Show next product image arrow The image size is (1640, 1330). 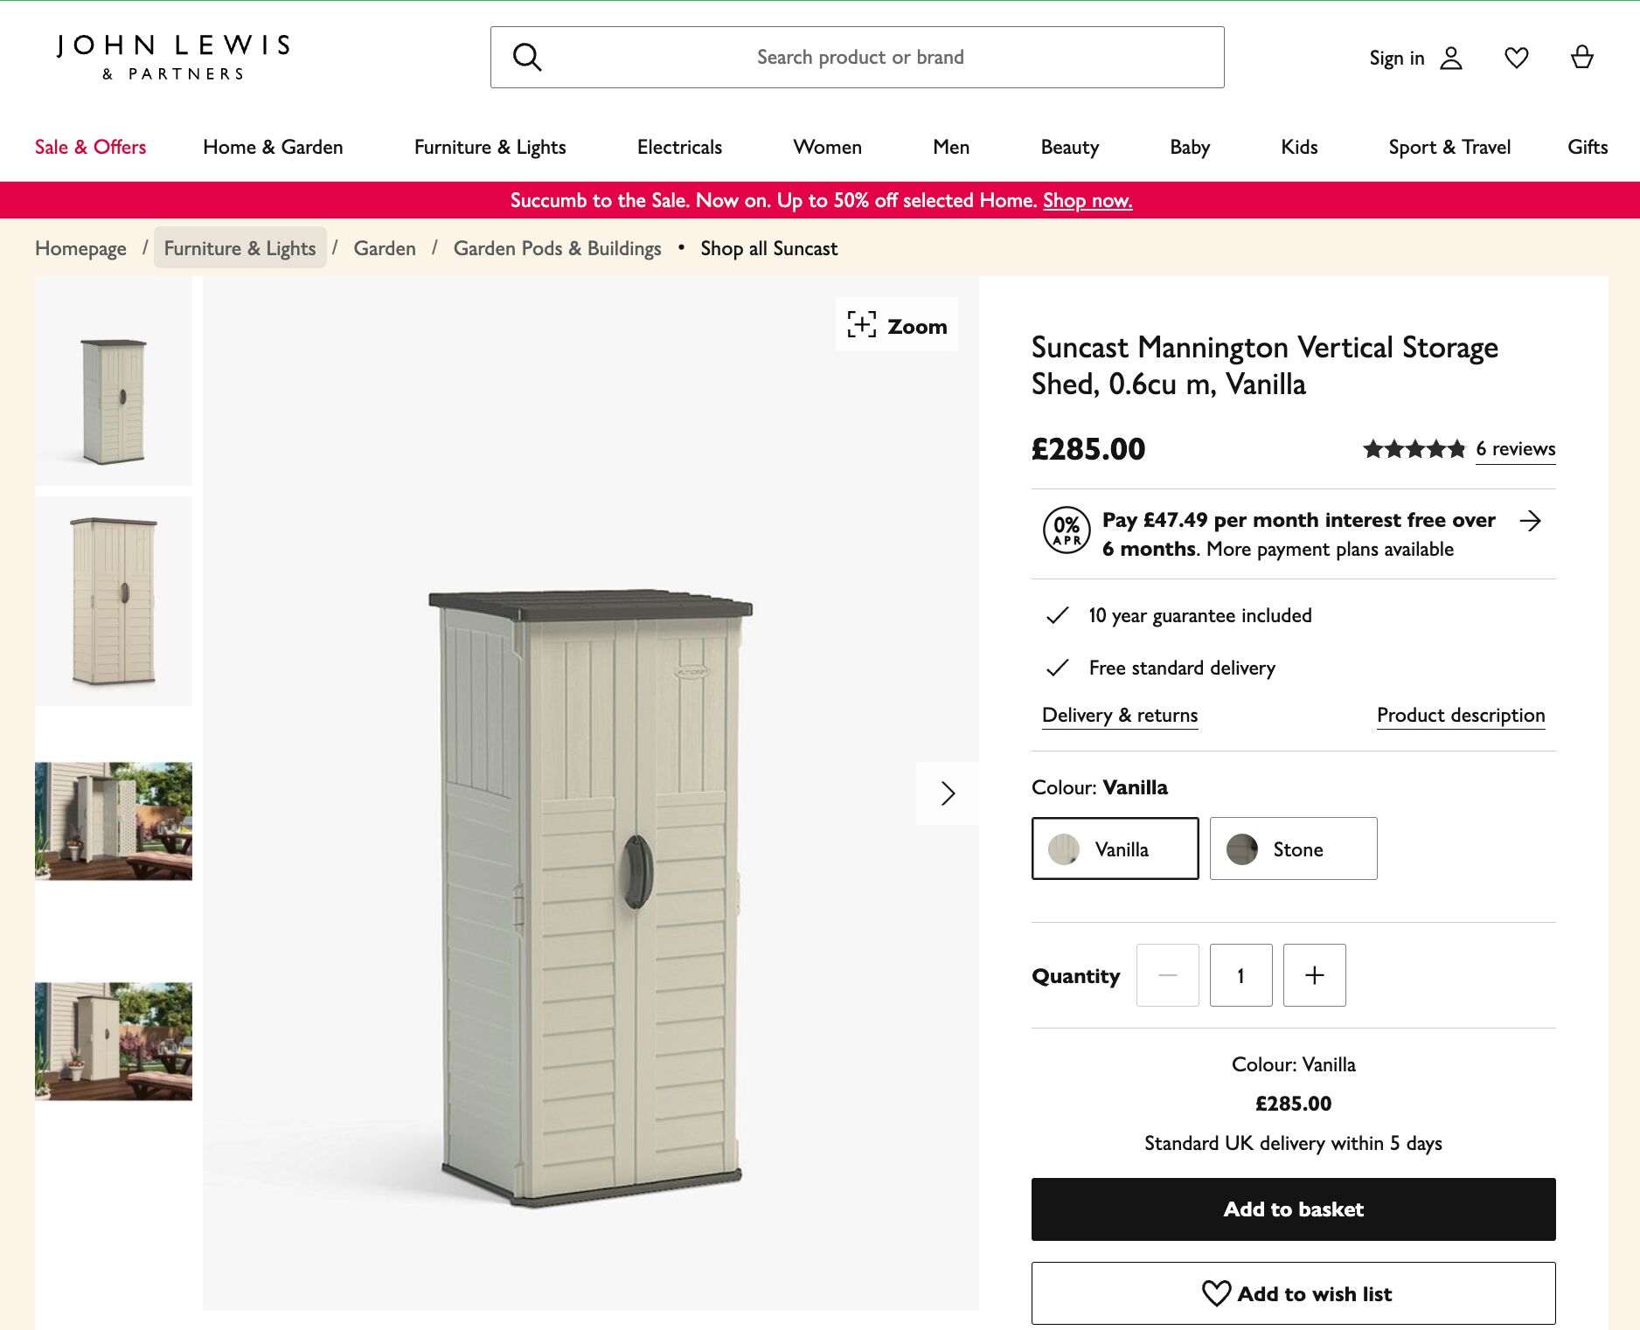[948, 793]
